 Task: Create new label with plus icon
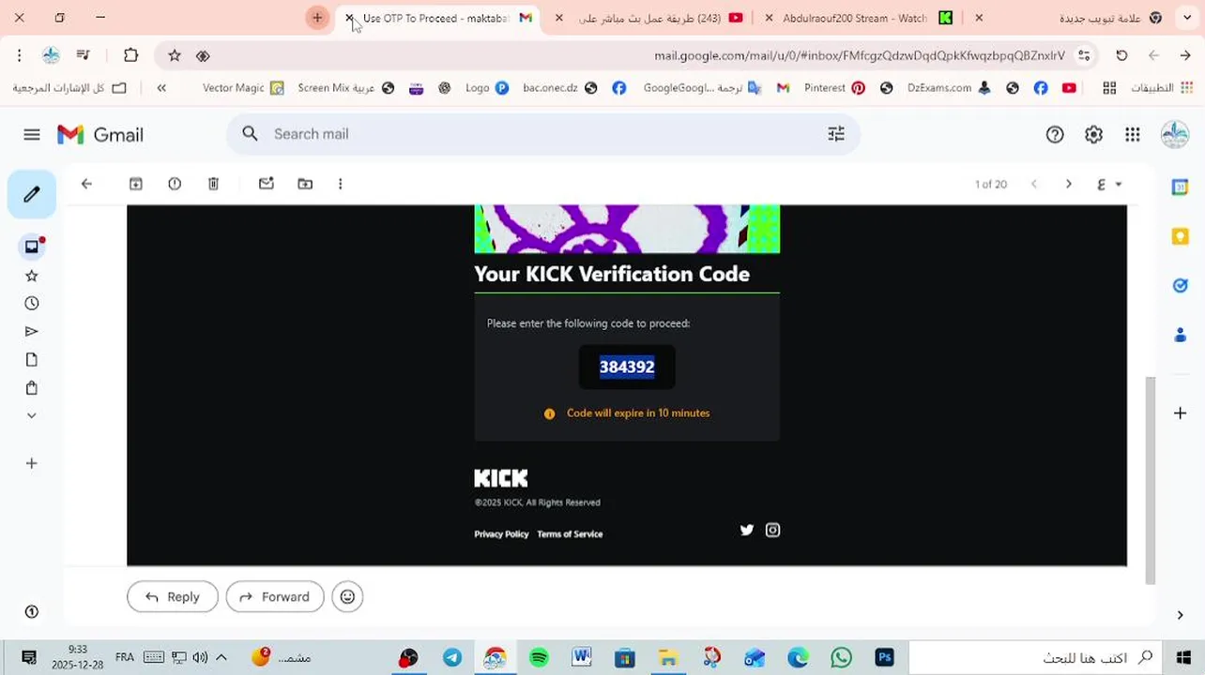pyautogui.click(x=32, y=463)
